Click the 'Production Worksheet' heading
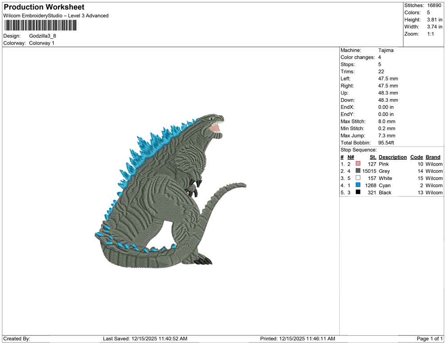 coord(44,7)
